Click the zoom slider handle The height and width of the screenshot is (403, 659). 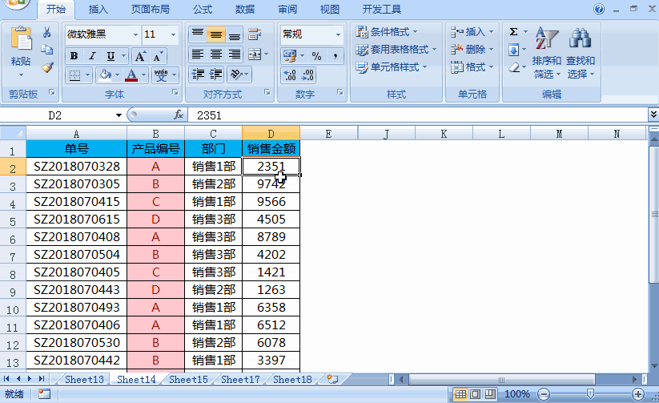590,394
